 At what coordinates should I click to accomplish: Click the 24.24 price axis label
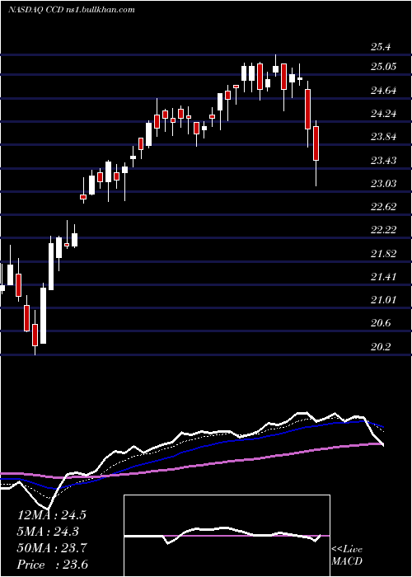384,114
